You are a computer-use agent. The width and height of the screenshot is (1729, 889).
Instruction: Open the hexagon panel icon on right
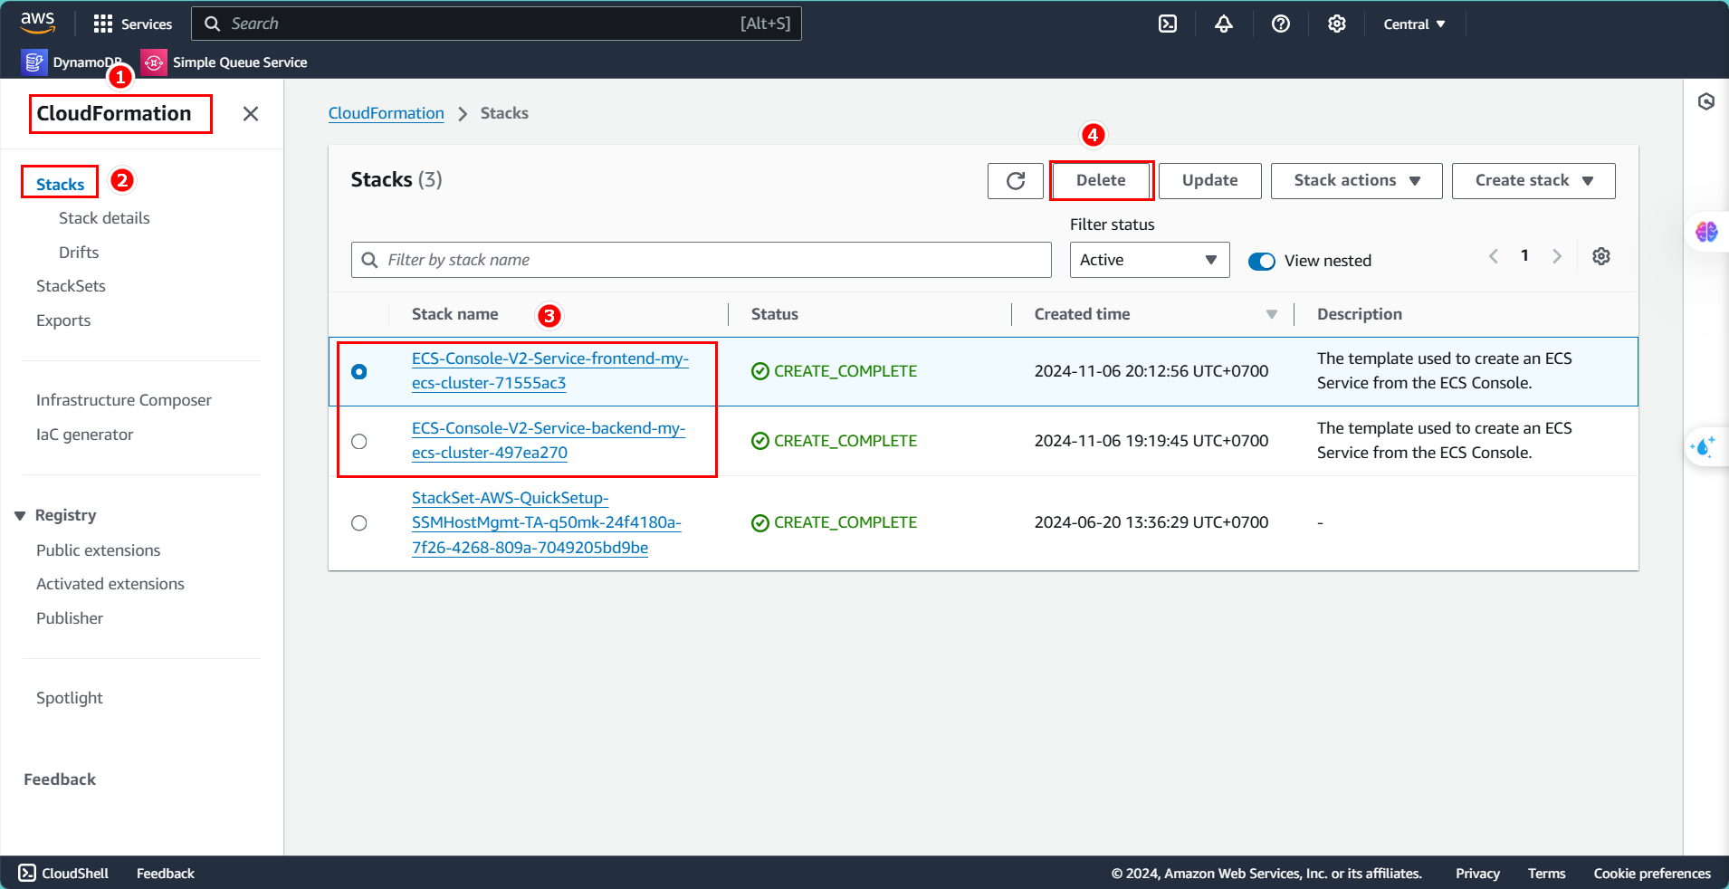click(1706, 101)
